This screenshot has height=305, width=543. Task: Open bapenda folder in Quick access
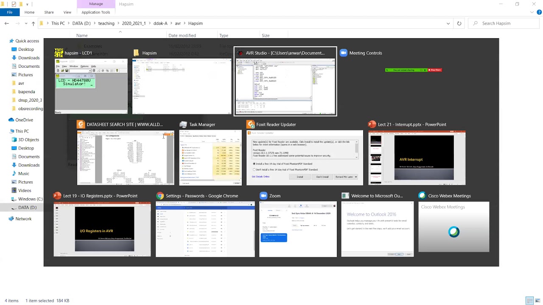click(26, 92)
